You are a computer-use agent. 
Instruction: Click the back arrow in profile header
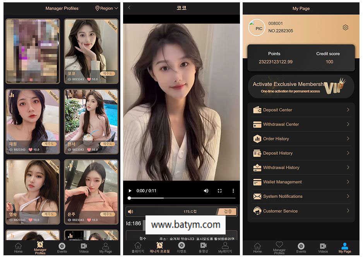[129, 8]
